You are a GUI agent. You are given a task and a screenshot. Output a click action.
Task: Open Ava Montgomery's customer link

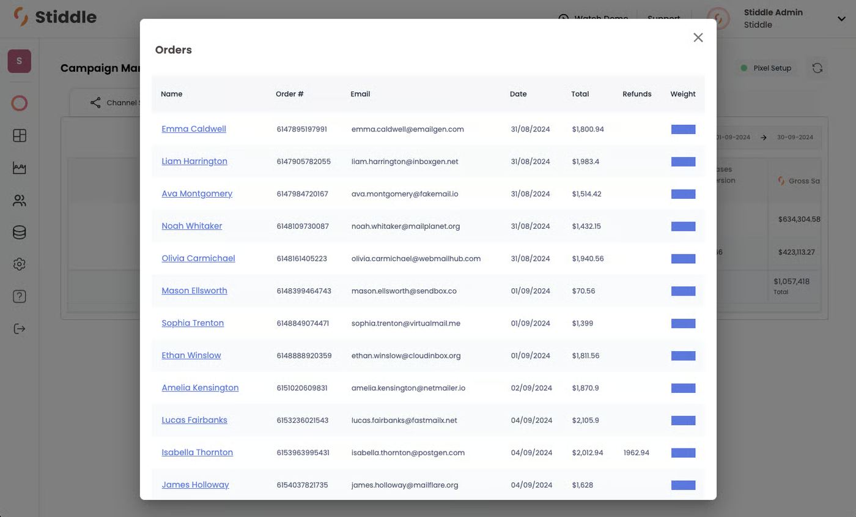[x=197, y=194]
